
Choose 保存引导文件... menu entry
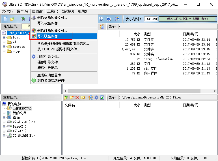pyautogui.click(x=64, y=62)
